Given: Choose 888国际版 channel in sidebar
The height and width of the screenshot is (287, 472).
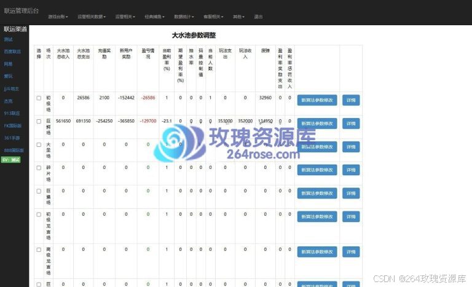Looking at the screenshot, I should pyautogui.click(x=14, y=151).
